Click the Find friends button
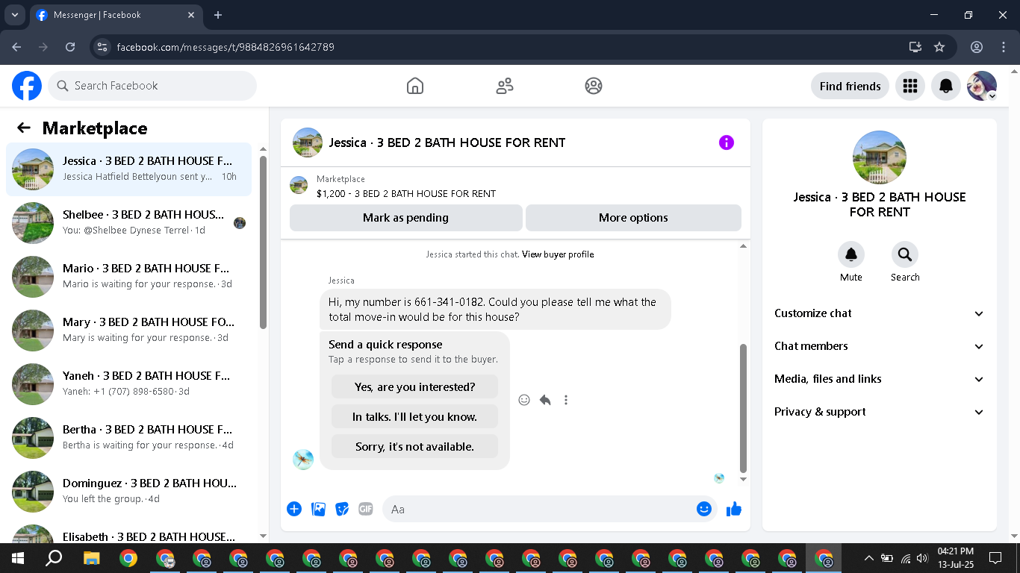 [850, 86]
